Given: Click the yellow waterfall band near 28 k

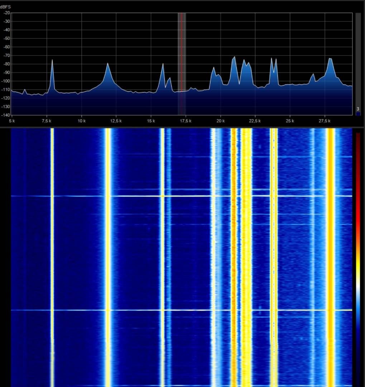Looking at the screenshot, I should coord(331,251).
